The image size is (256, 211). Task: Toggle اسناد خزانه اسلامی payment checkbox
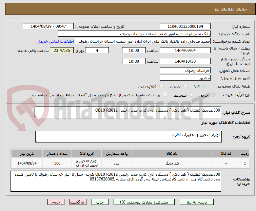(x=165, y=94)
